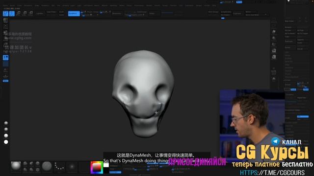This screenshot has height=176, width=314.
Task: Click the polyframe cube icon in right shelf
Action: 274,57
